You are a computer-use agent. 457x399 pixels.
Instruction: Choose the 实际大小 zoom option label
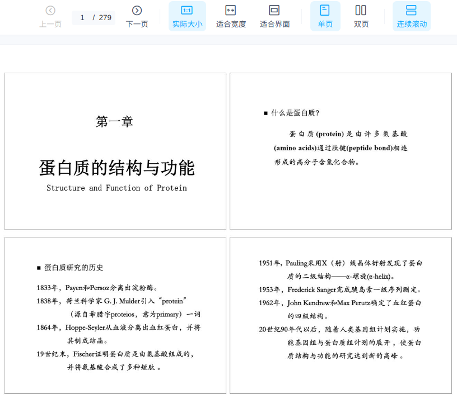click(x=187, y=24)
